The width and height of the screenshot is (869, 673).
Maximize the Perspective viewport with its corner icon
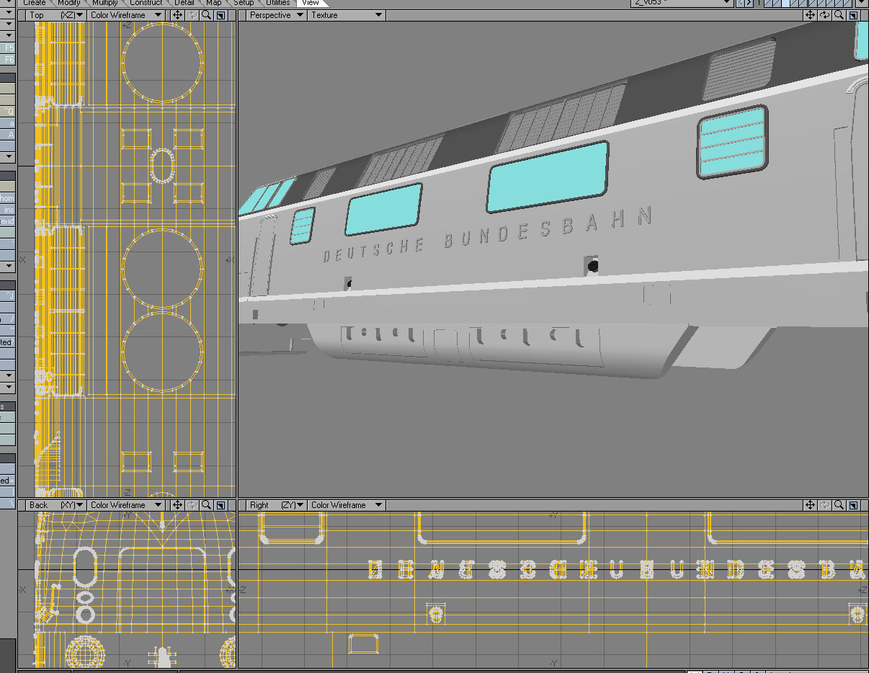click(853, 15)
